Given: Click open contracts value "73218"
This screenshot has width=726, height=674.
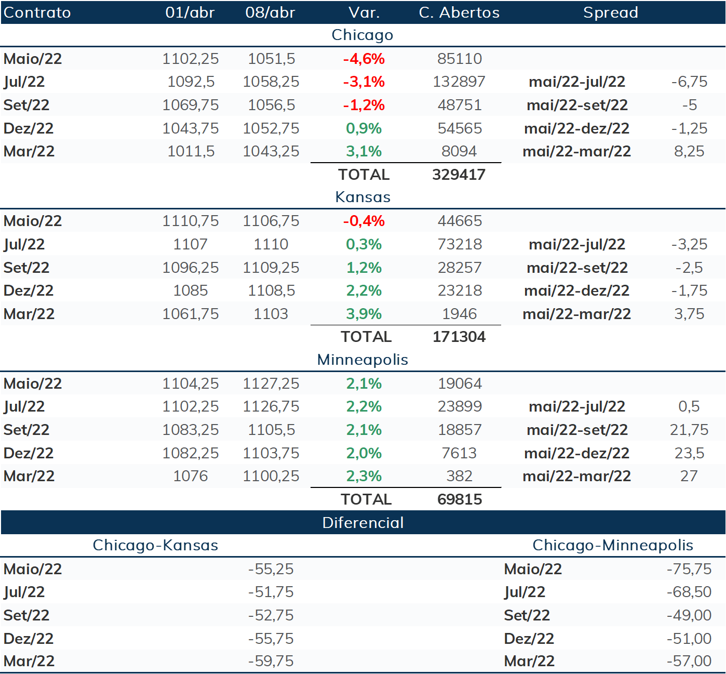Looking at the screenshot, I should pyautogui.click(x=460, y=244).
